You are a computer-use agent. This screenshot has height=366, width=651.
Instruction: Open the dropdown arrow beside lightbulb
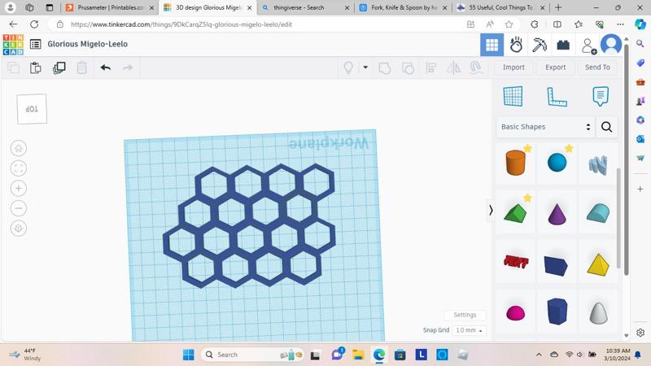point(365,68)
